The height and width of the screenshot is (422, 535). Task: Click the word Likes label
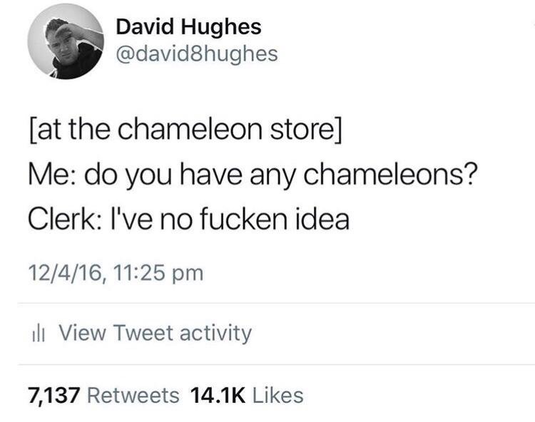277,396
